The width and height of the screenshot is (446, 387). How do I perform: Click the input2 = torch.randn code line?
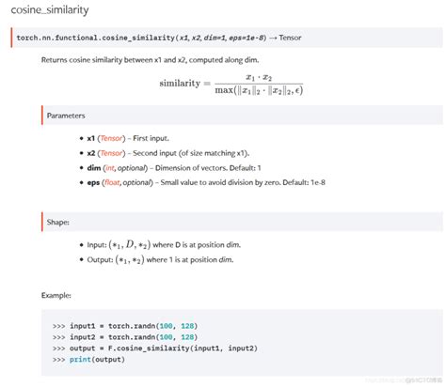[125, 337]
